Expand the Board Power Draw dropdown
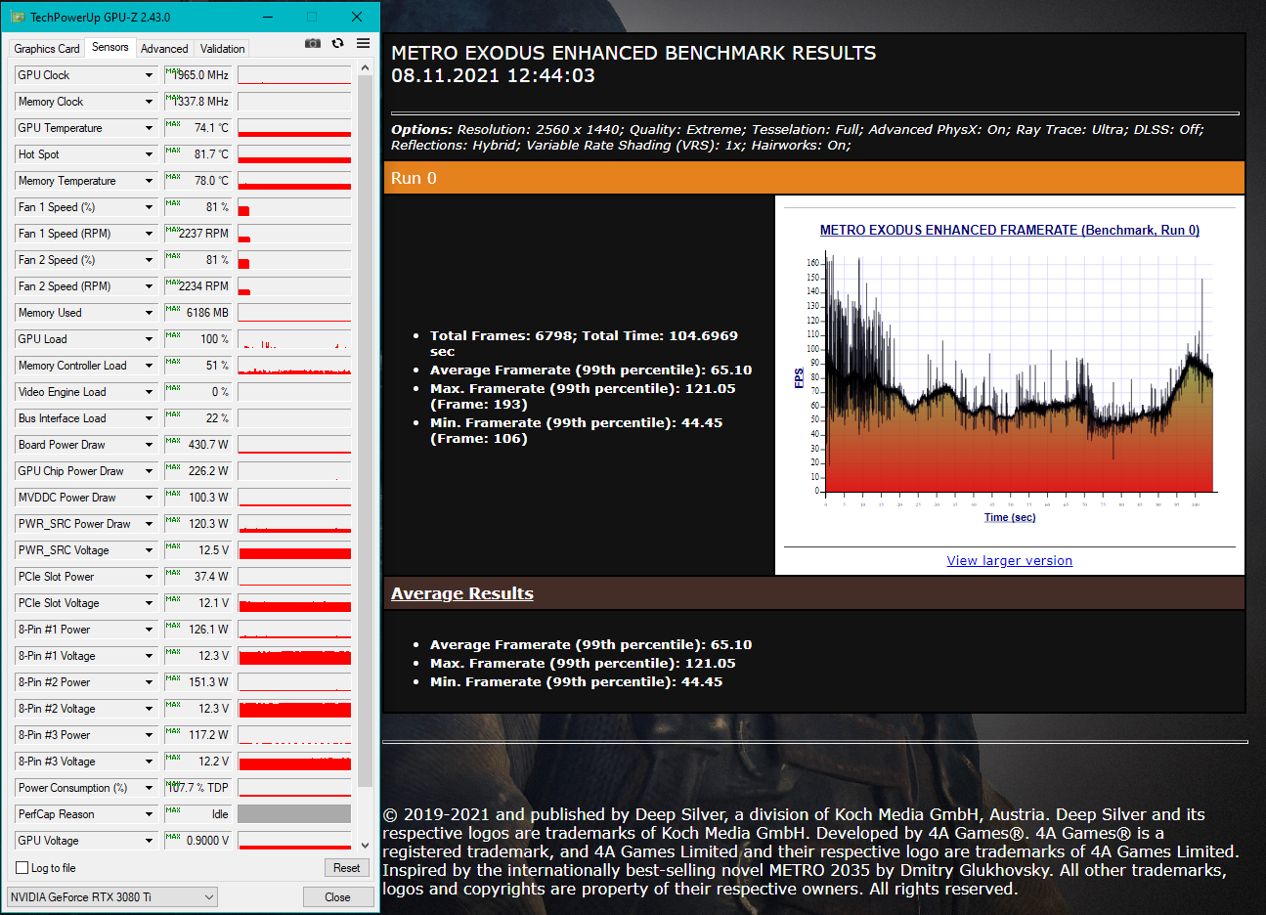The height and width of the screenshot is (915, 1266). 149,445
